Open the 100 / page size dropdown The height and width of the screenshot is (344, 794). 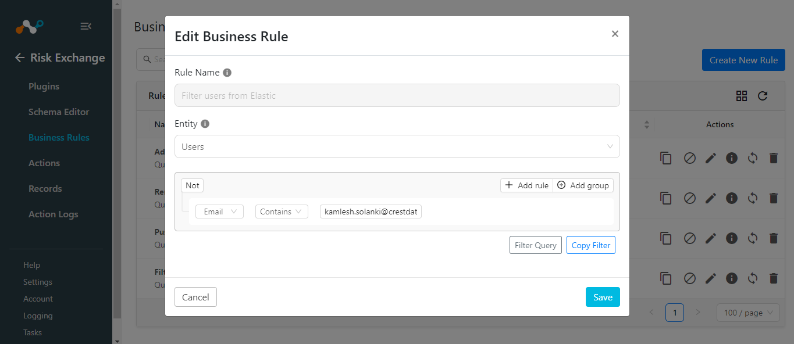[x=748, y=313]
